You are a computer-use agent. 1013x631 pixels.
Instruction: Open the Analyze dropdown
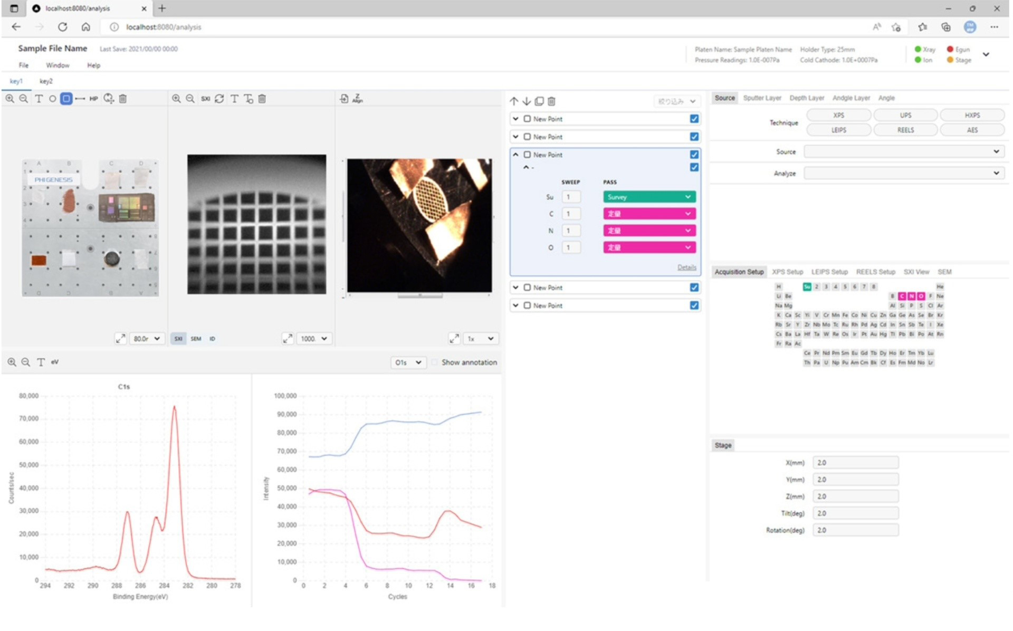[903, 173]
